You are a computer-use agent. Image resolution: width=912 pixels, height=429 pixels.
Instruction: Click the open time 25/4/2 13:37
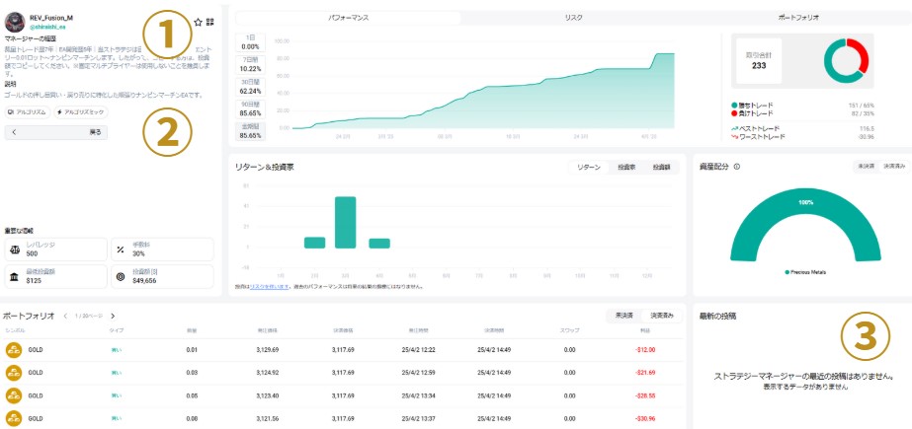point(418,418)
